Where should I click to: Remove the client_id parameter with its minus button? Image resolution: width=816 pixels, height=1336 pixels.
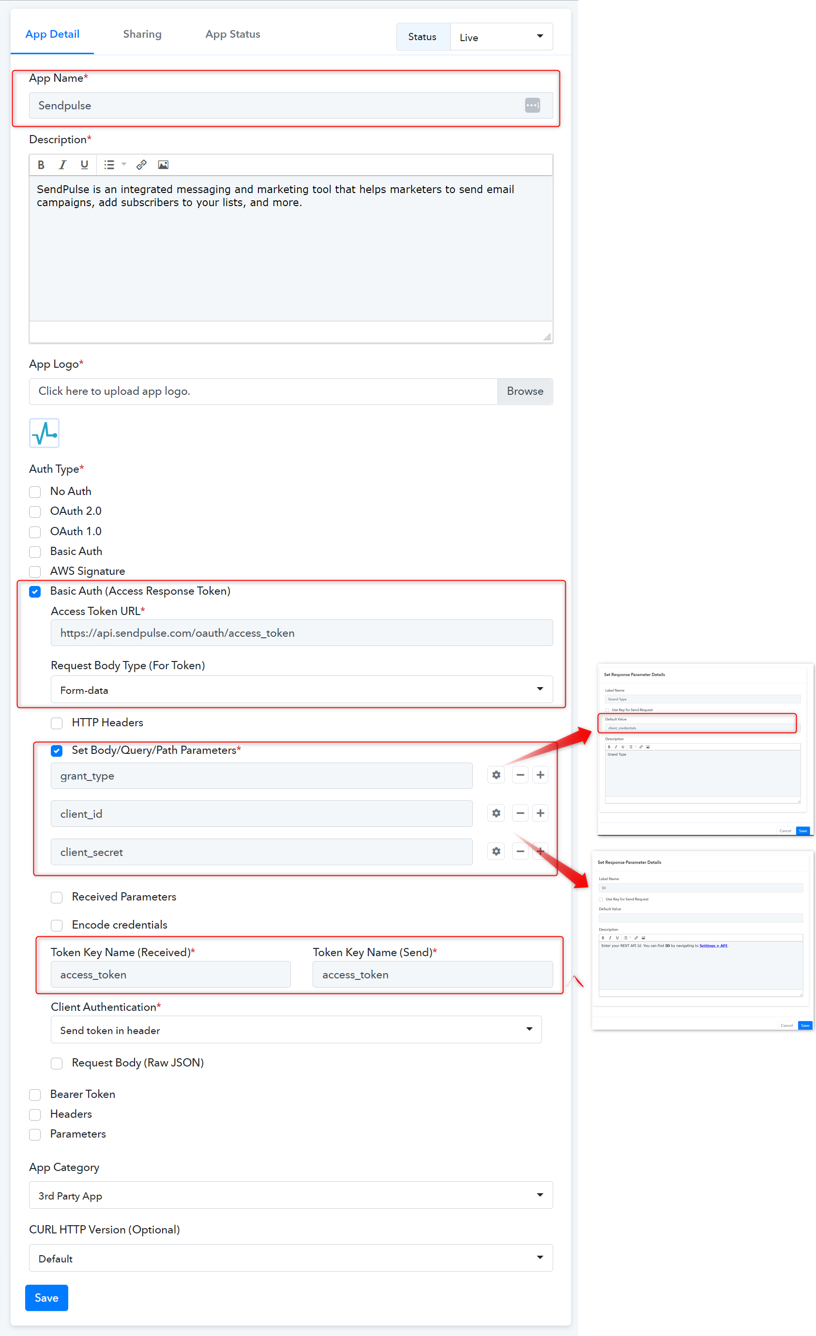pyautogui.click(x=520, y=813)
